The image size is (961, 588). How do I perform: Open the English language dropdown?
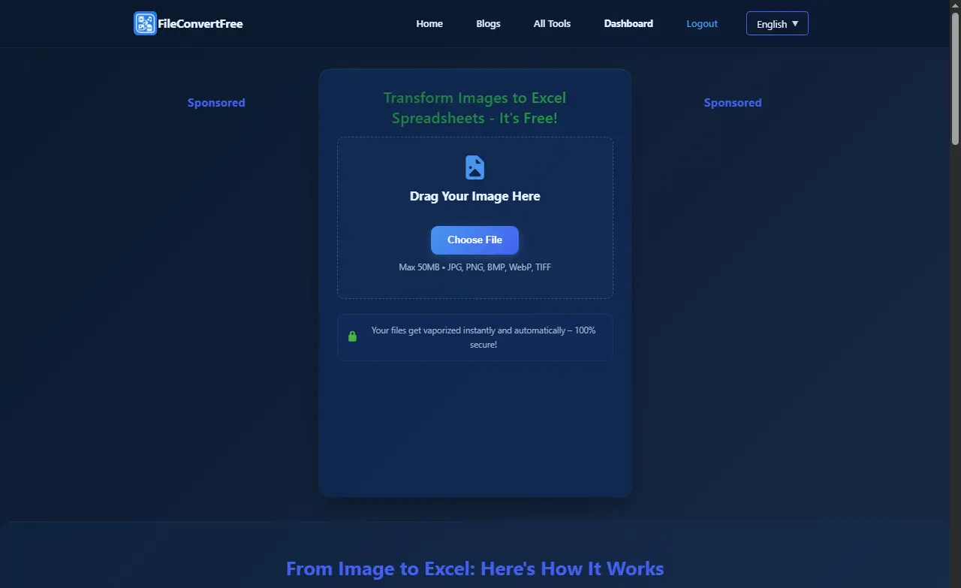pyautogui.click(x=777, y=23)
